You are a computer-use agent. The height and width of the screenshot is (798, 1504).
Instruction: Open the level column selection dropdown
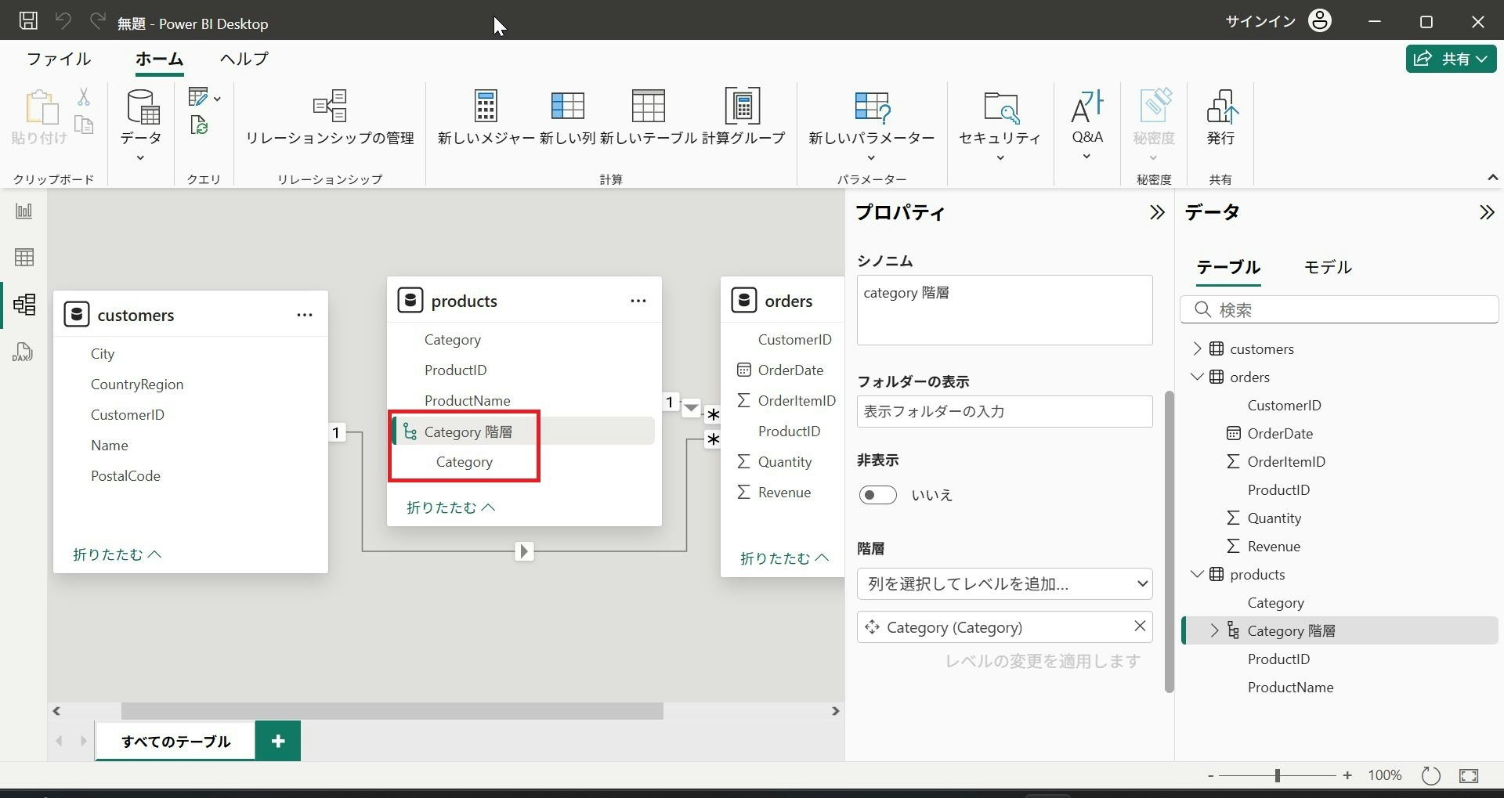pyautogui.click(x=1005, y=583)
